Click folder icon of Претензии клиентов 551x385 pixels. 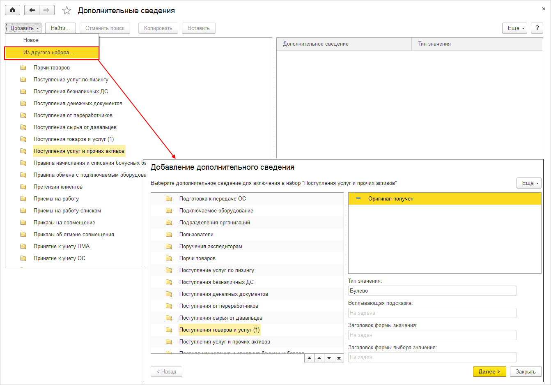(x=23, y=187)
